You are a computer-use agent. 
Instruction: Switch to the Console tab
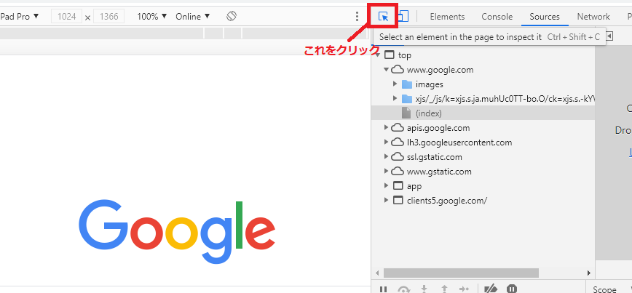click(x=497, y=17)
